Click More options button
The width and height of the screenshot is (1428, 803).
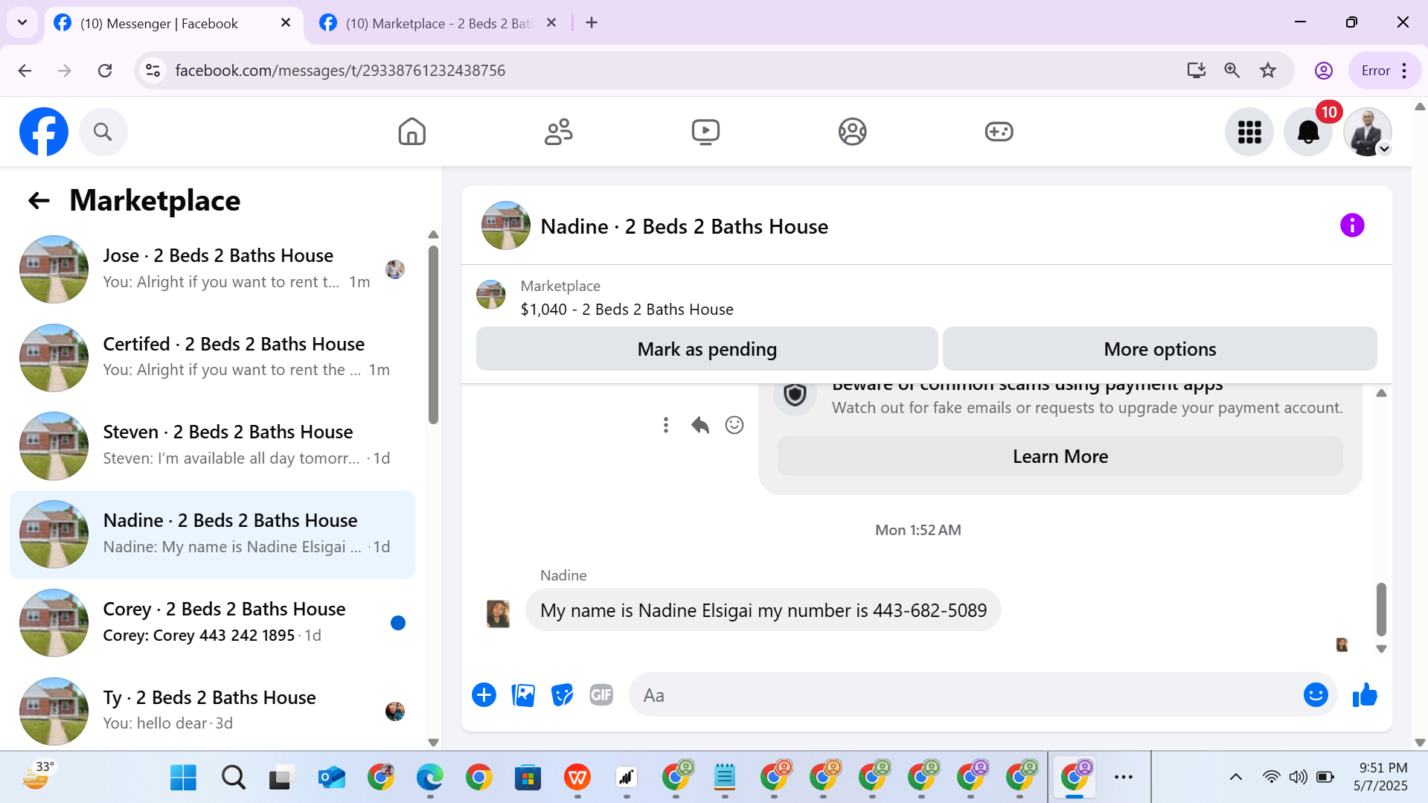pyautogui.click(x=1159, y=349)
